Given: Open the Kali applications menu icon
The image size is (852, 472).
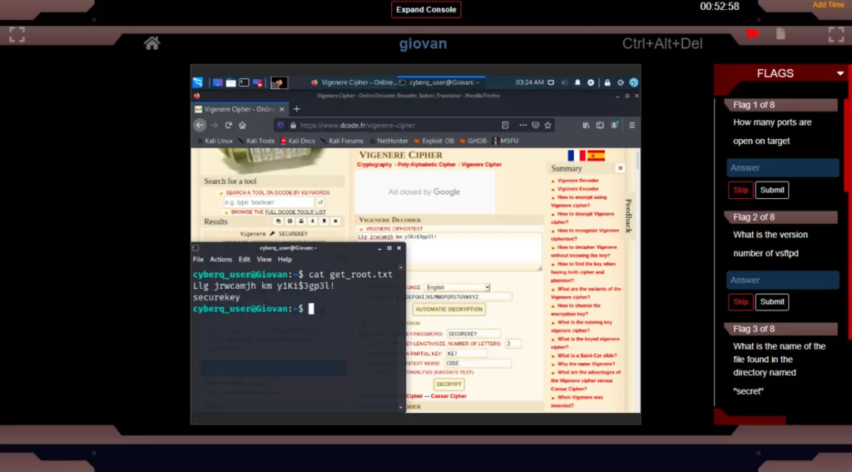Looking at the screenshot, I should (198, 82).
